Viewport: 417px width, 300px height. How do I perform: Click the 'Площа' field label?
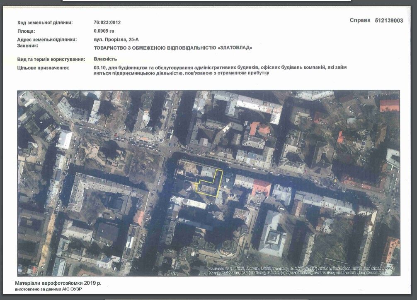26,31
